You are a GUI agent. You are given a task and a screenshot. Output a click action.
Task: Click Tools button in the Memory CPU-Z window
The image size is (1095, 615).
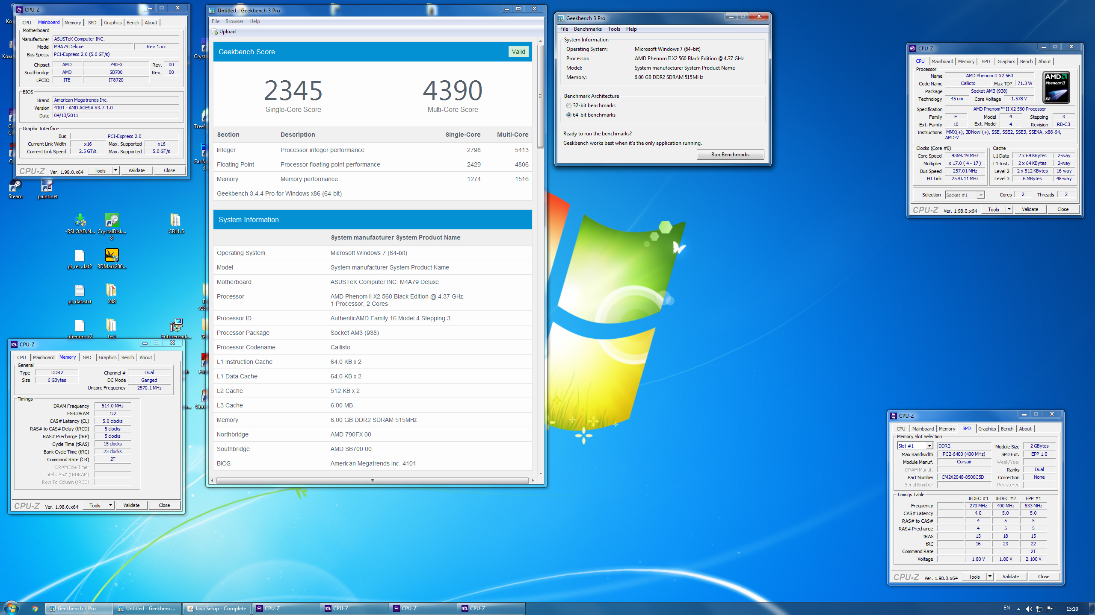(95, 505)
